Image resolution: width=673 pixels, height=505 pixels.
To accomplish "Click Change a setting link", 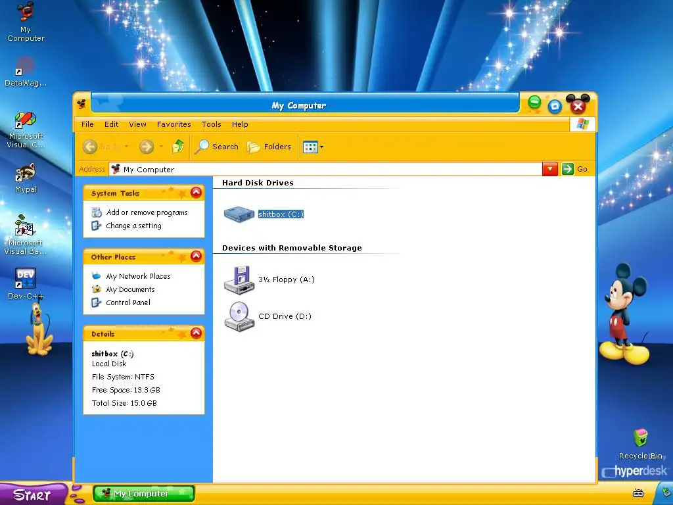I will (133, 226).
